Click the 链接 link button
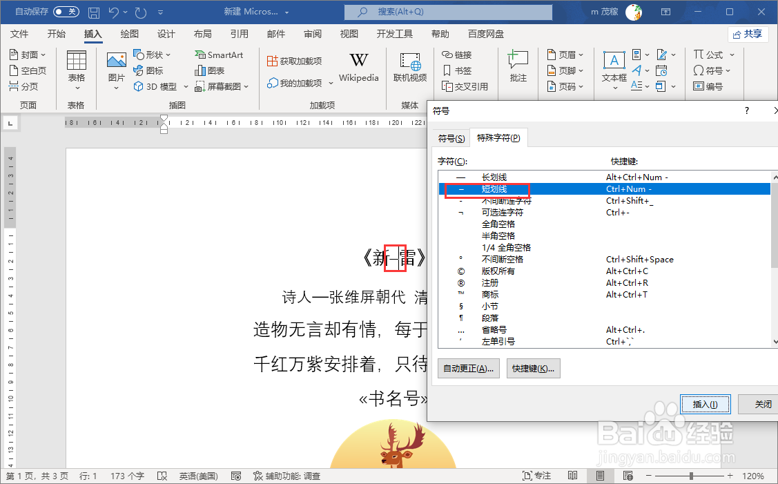 456,55
